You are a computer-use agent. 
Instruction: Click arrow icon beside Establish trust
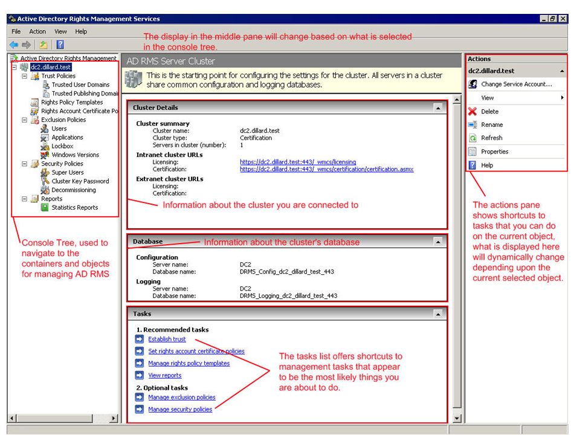point(140,339)
